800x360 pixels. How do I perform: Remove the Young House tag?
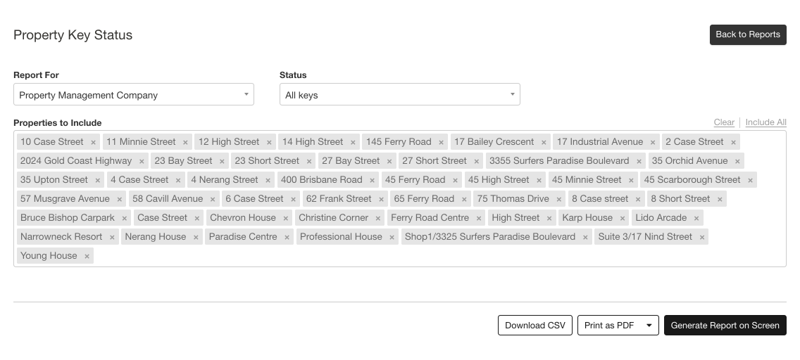click(87, 256)
